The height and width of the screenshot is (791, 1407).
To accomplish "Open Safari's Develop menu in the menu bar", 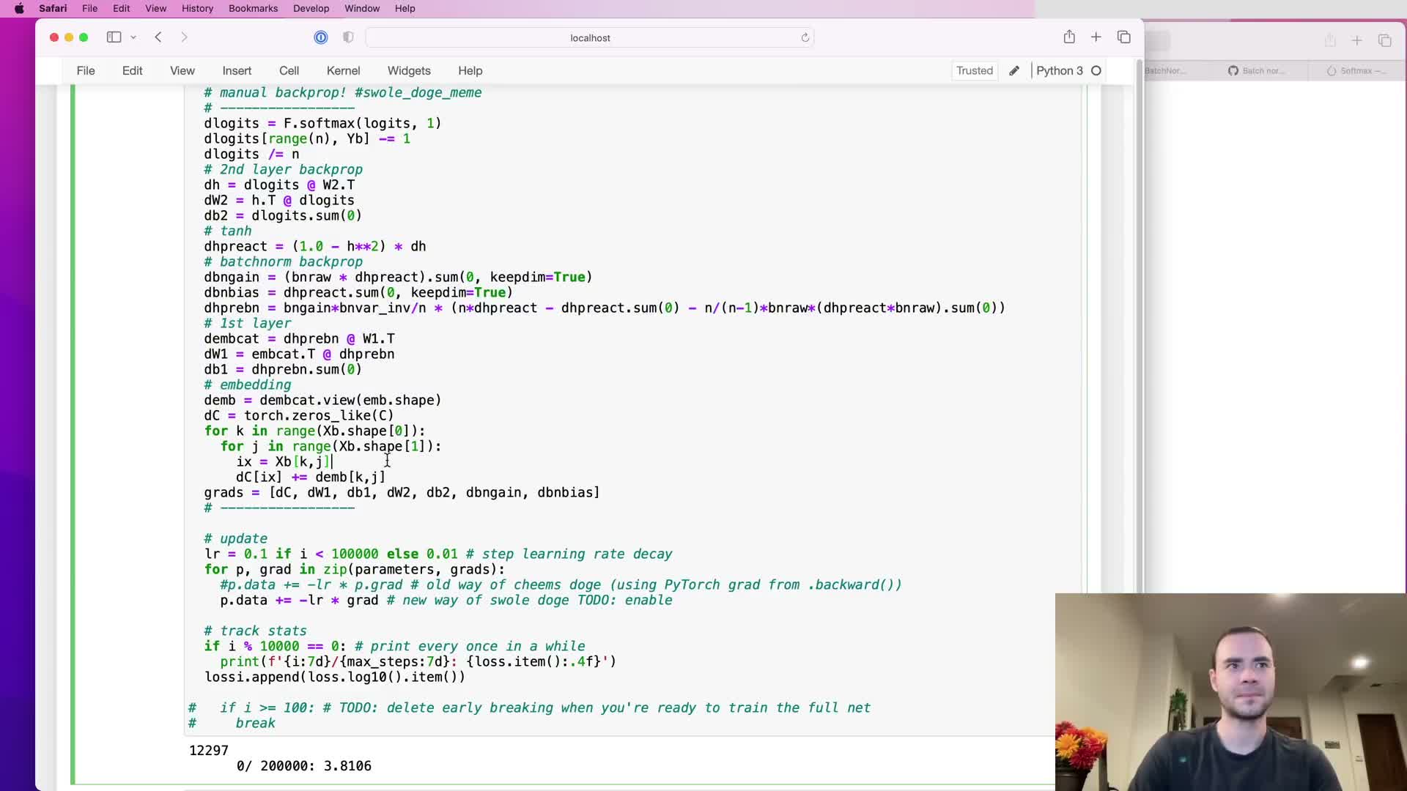I will coord(311,9).
